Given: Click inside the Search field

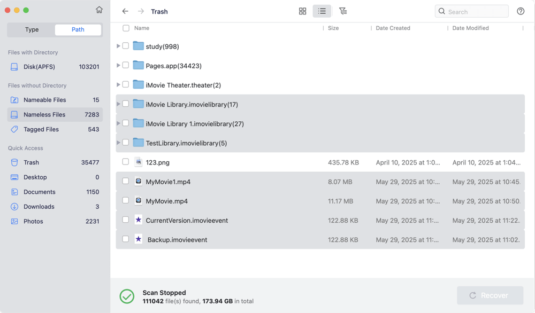Looking at the screenshot, I should 471,11.
